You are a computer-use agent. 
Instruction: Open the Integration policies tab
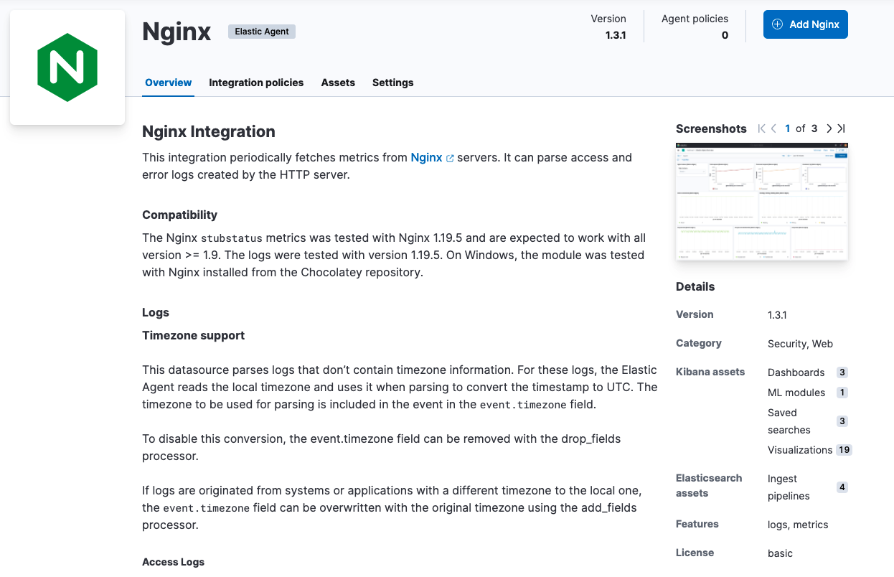[x=256, y=83]
